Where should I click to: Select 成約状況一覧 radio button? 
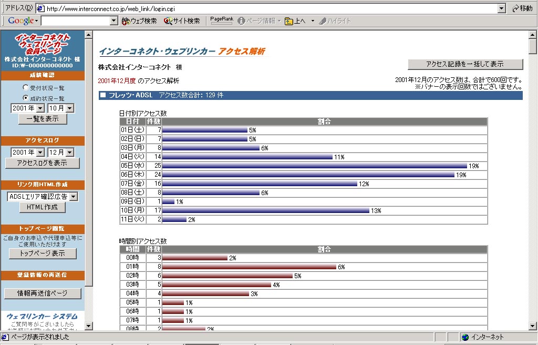(25, 98)
